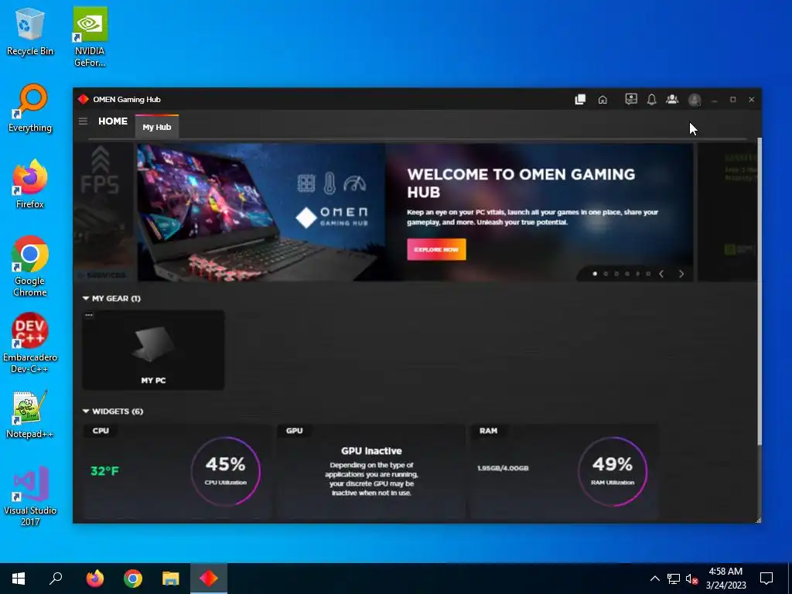
Task: Click the OMEN Gaming Hub vertical scrollbar
Action: [x=759, y=292]
